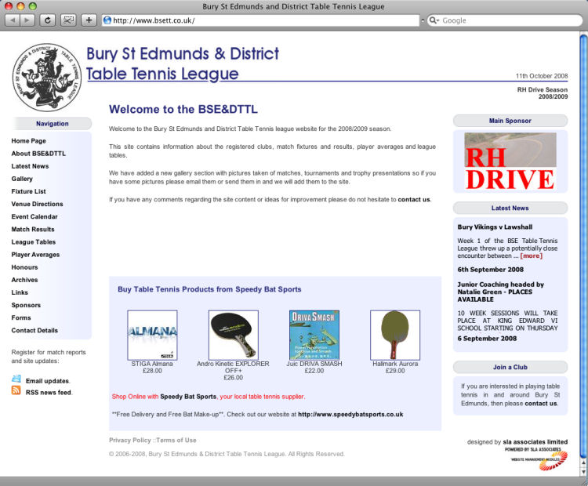Viewport: 588px width, 486px height.
Task: Open the Terms of Use footer link
Action: pos(176,441)
